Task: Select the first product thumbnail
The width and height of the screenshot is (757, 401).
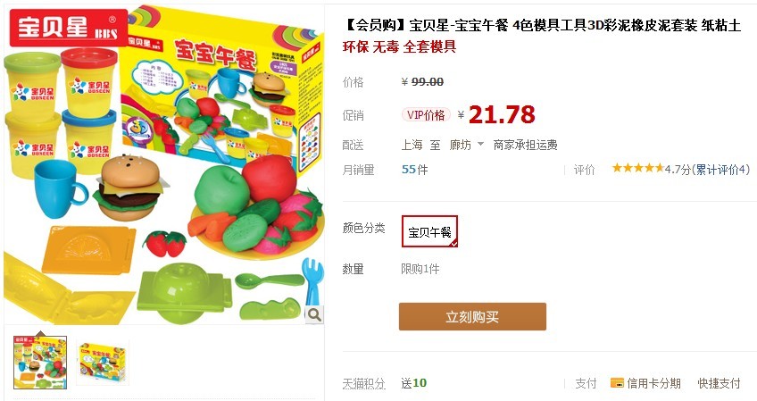Action: pyautogui.click(x=40, y=363)
